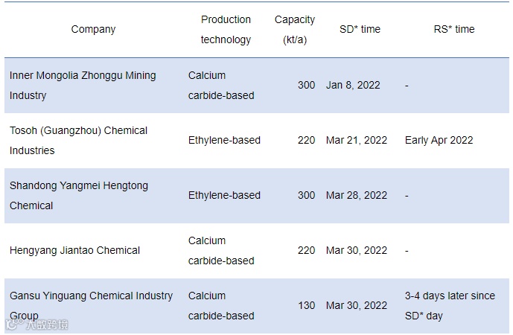Image resolution: width=513 pixels, height=335 pixels.
Task: Click the SD* time column header
Action: (x=360, y=30)
